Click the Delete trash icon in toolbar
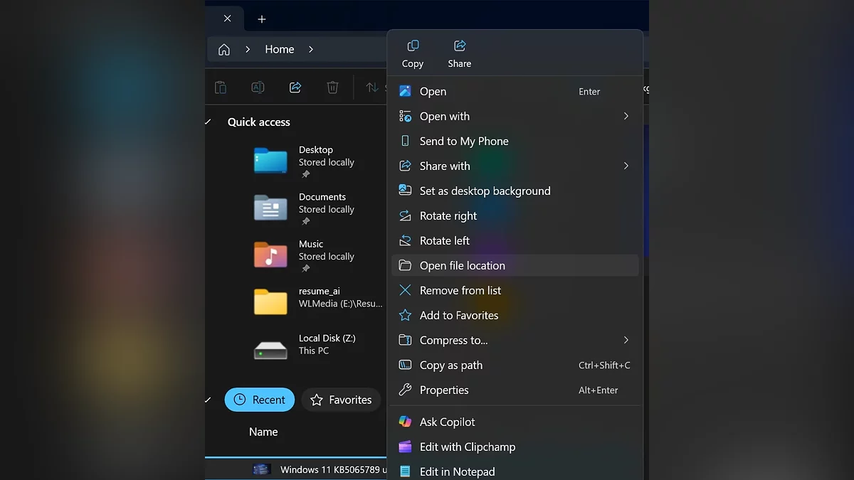 (332, 87)
